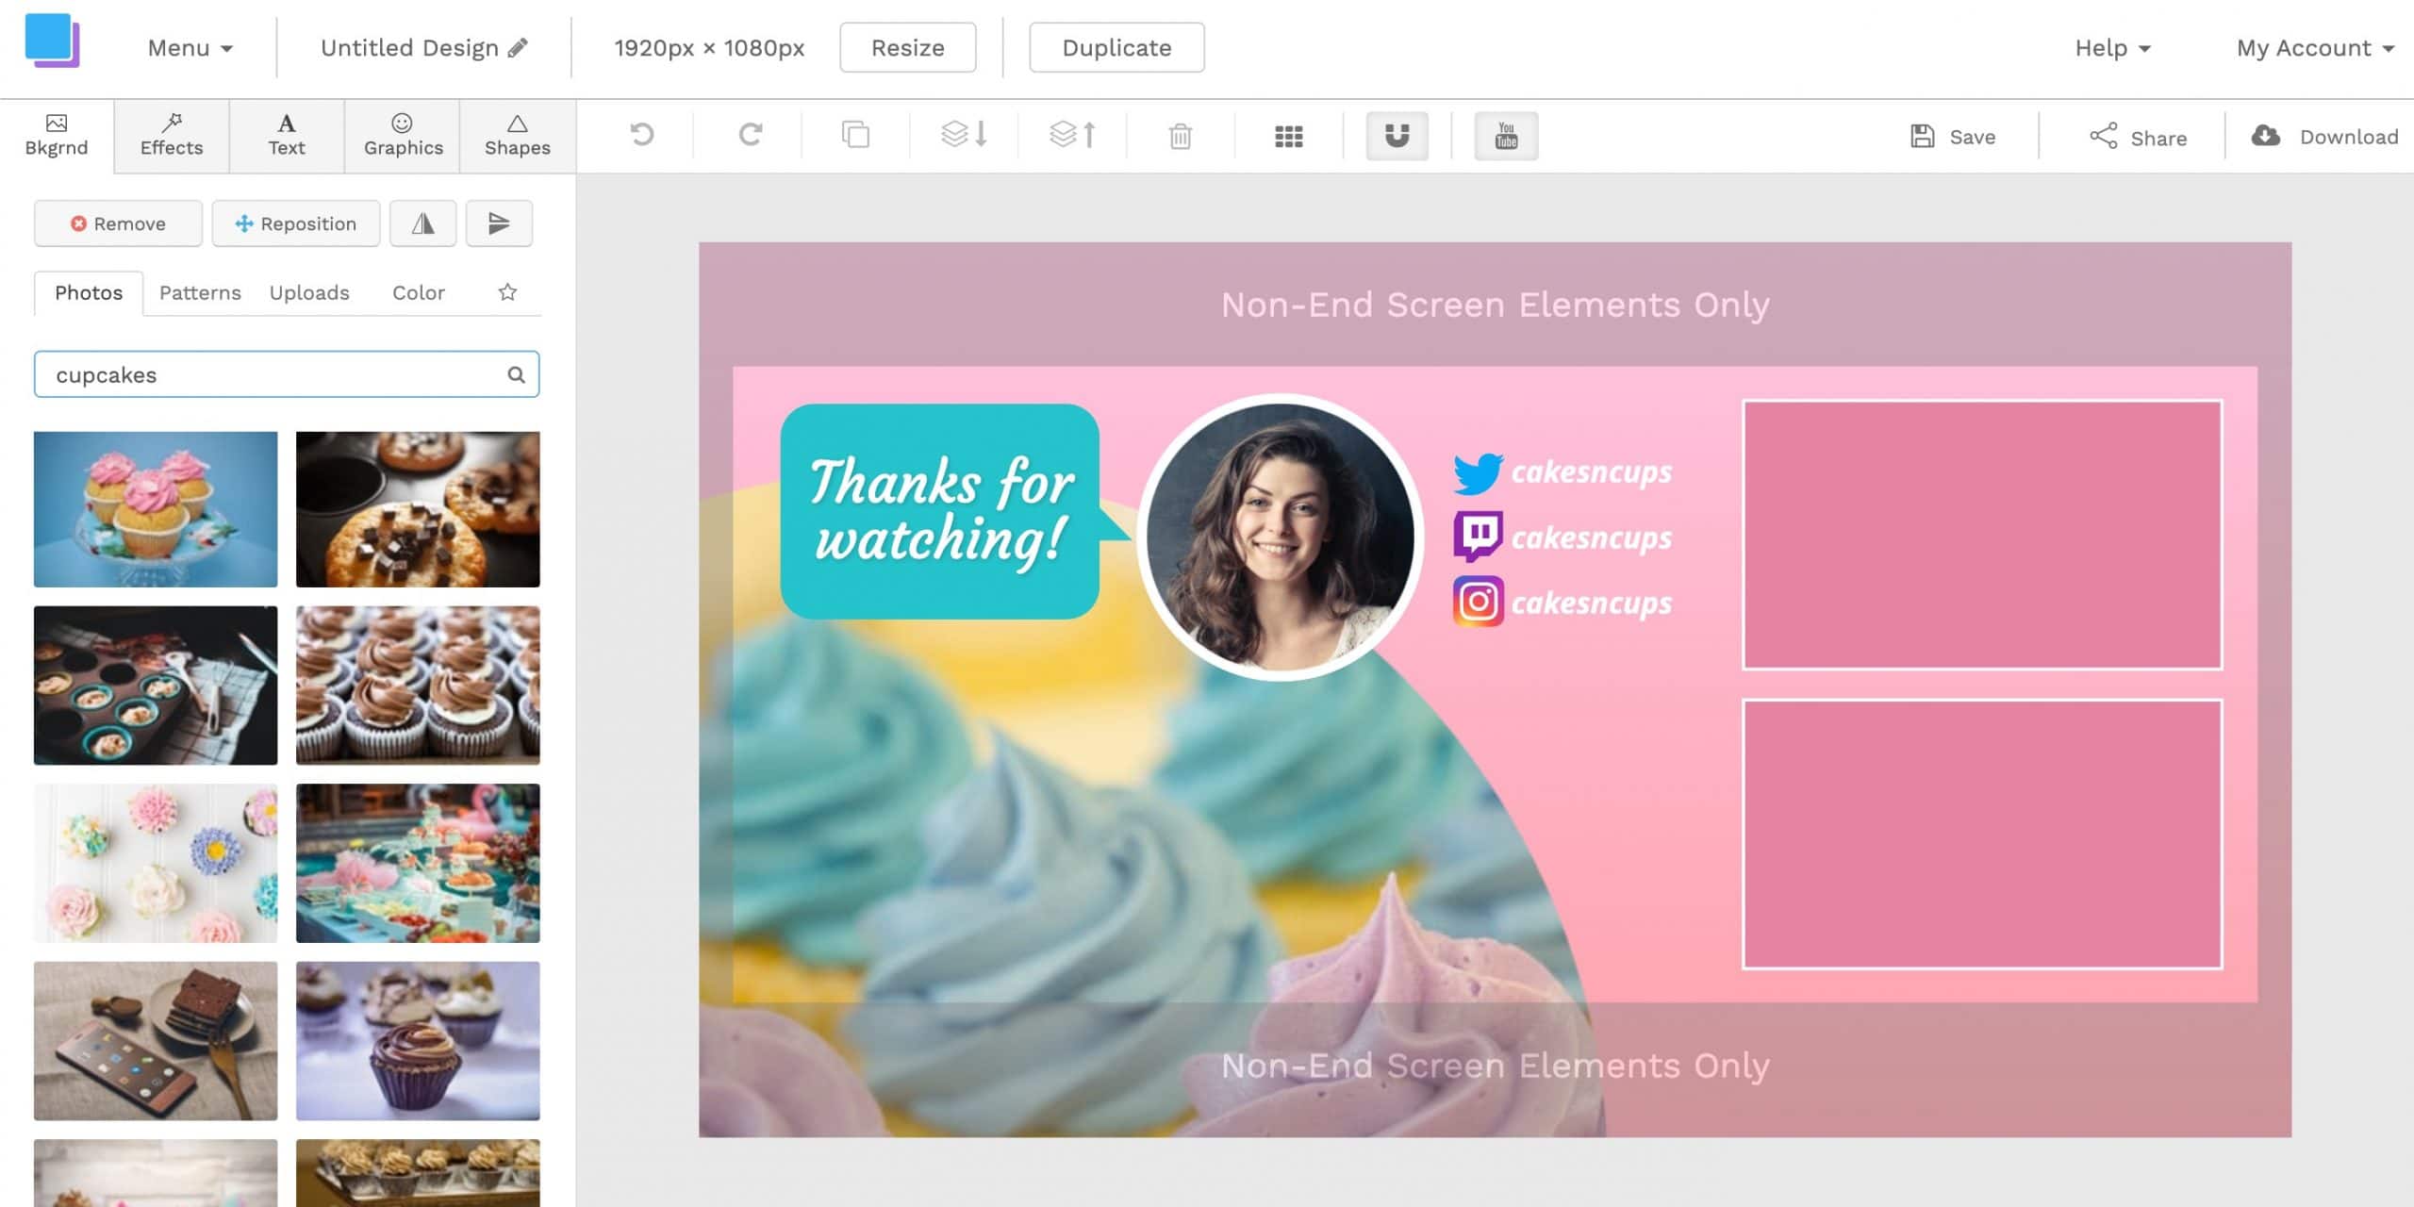Click Untitled Design title
Viewport: 2414px width, 1207px height.
409,48
